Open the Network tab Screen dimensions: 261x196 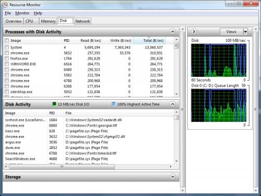[x=82, y=21]
